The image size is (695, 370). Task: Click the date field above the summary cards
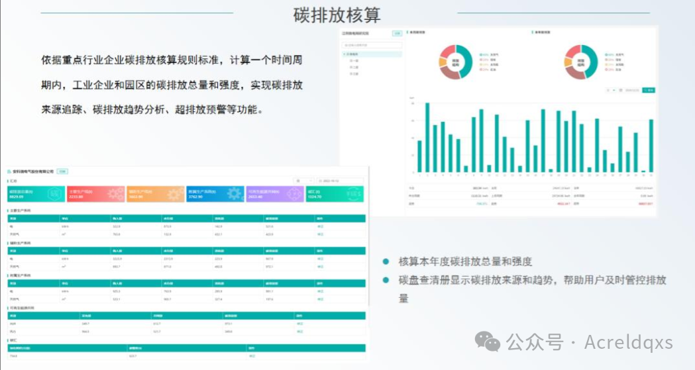pyautogui.click(x=339, y=181)
